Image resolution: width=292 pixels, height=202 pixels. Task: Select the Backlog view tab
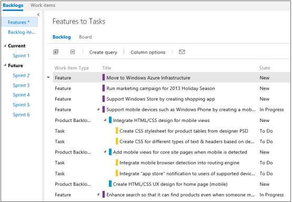click(x=62, y=37)
